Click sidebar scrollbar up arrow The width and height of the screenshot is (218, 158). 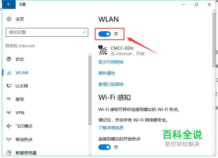[x=90, y=54]
